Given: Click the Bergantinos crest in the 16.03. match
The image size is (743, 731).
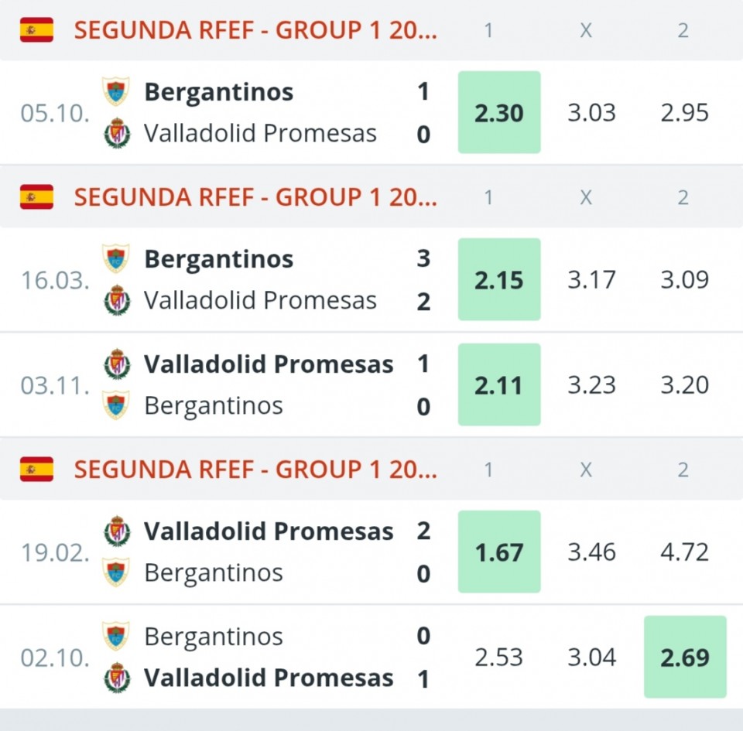Looking at the screenshot, I should click(116, 258).
